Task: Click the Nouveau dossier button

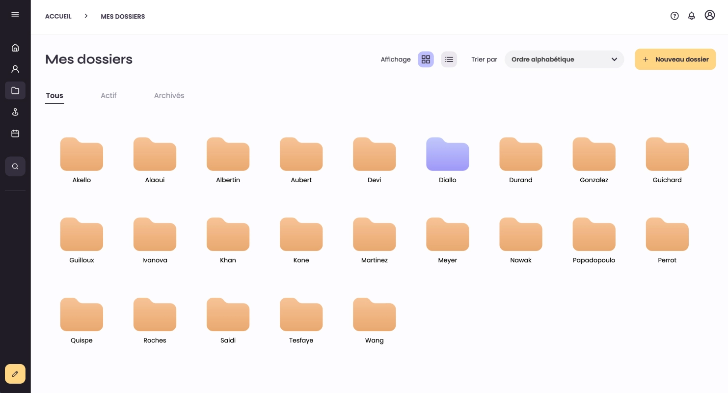Action: (x=675, y=59)
